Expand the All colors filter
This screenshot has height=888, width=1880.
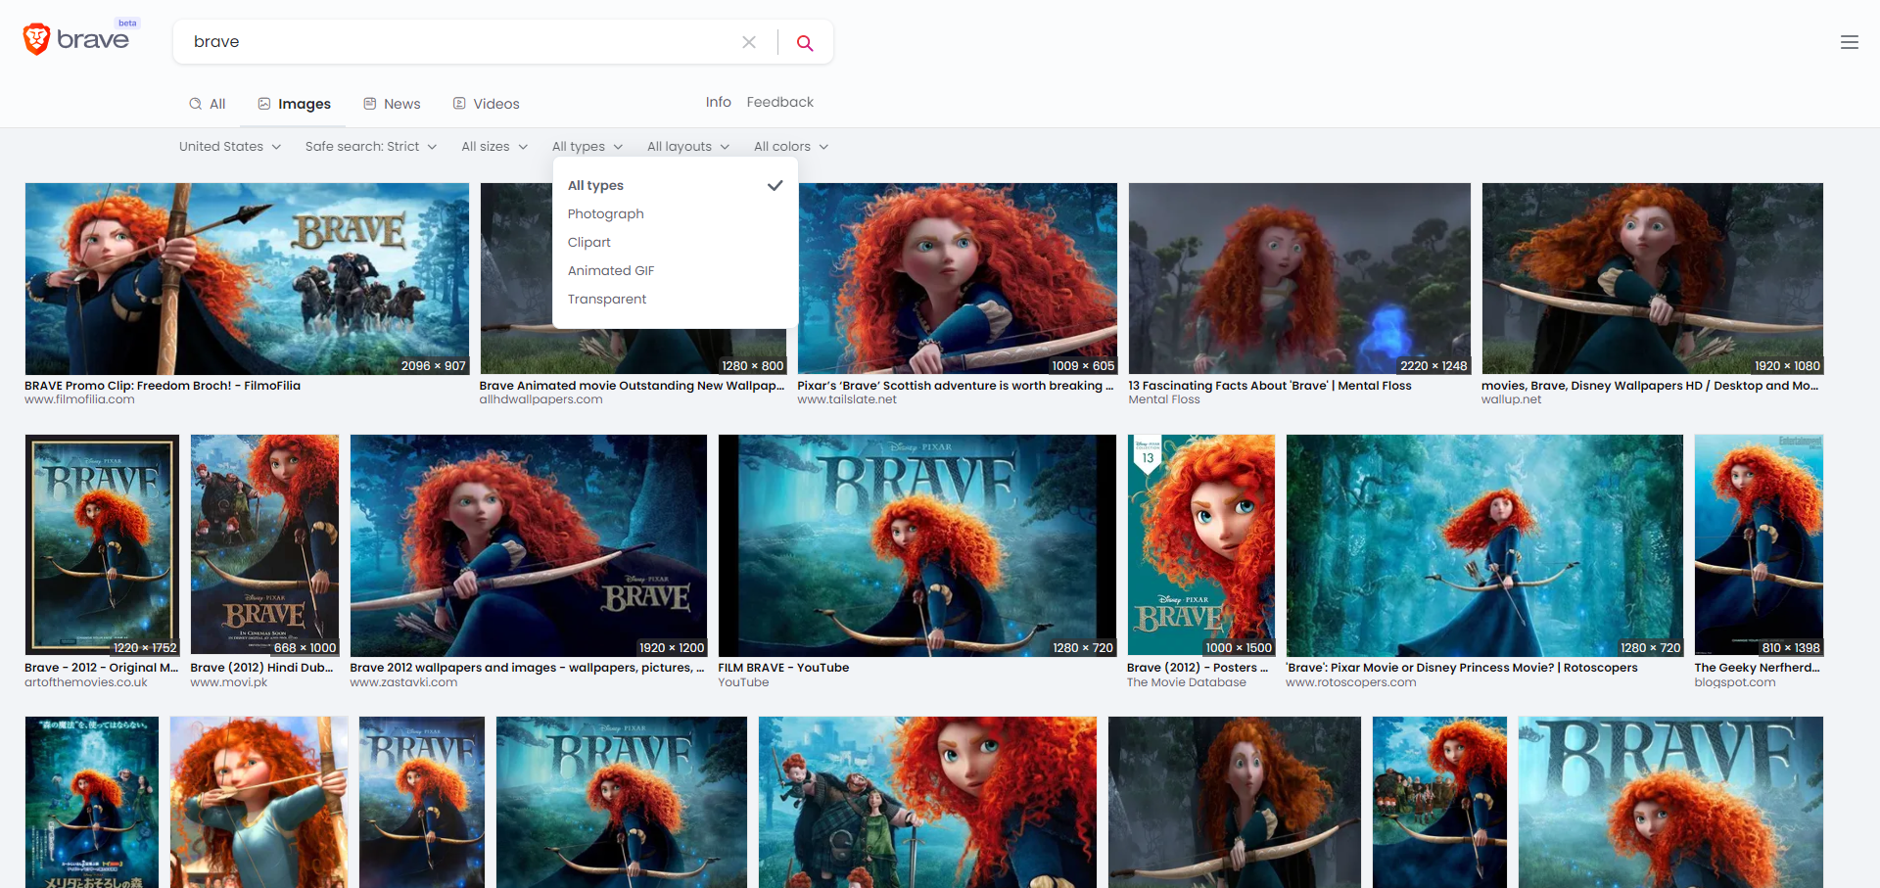(791, 147)
